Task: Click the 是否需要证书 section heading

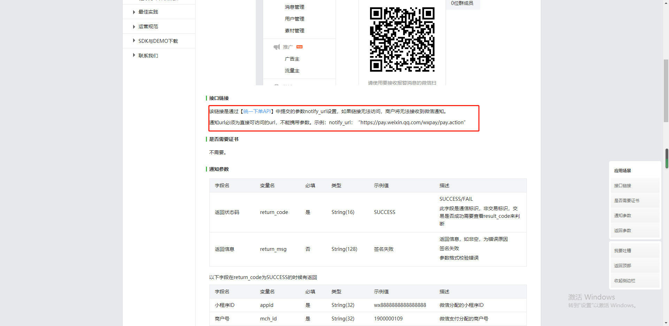Action: [224, 140]
